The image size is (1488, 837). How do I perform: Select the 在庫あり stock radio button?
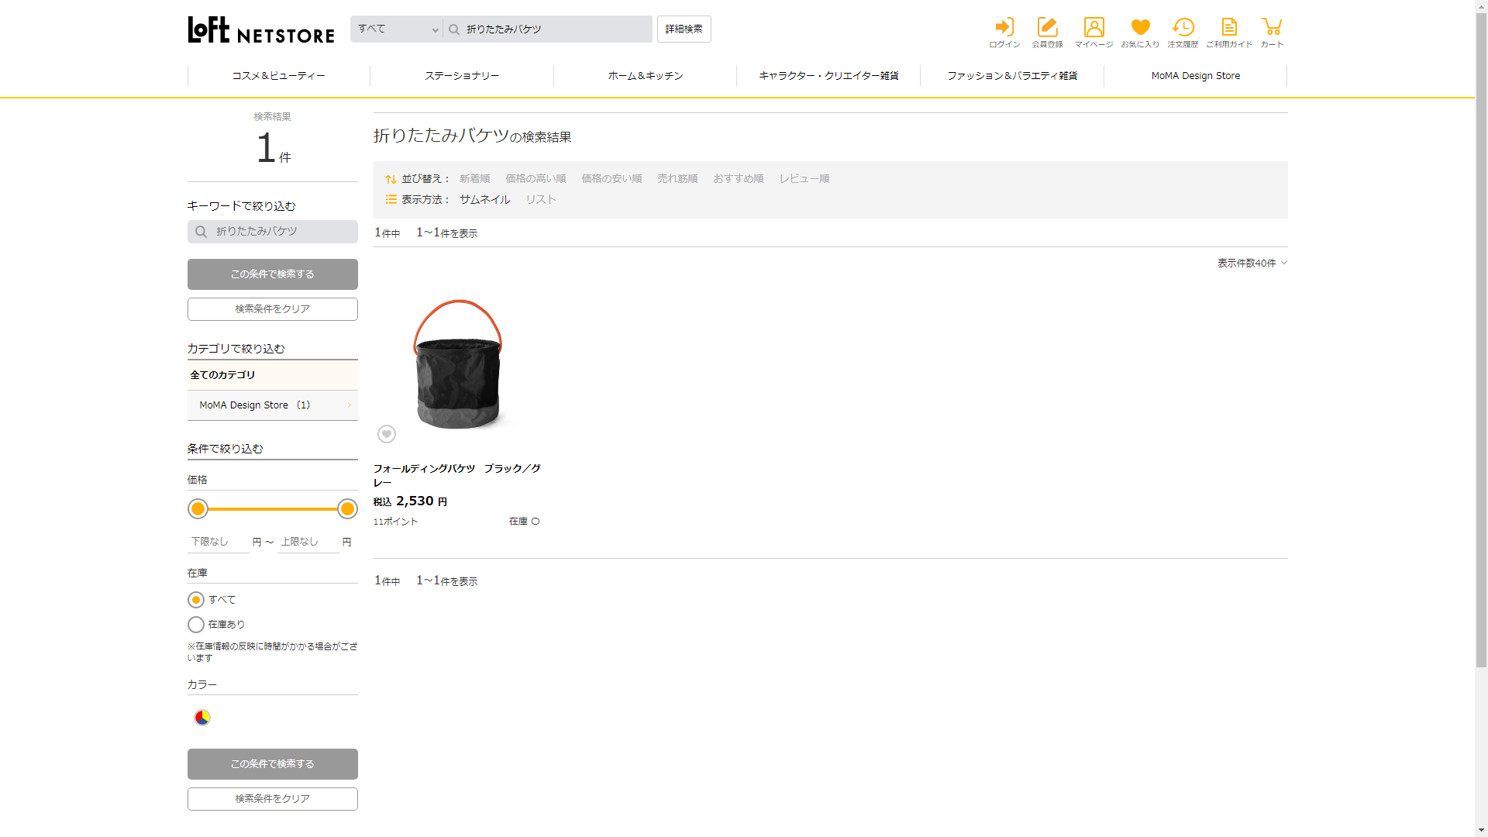[197, 625]
